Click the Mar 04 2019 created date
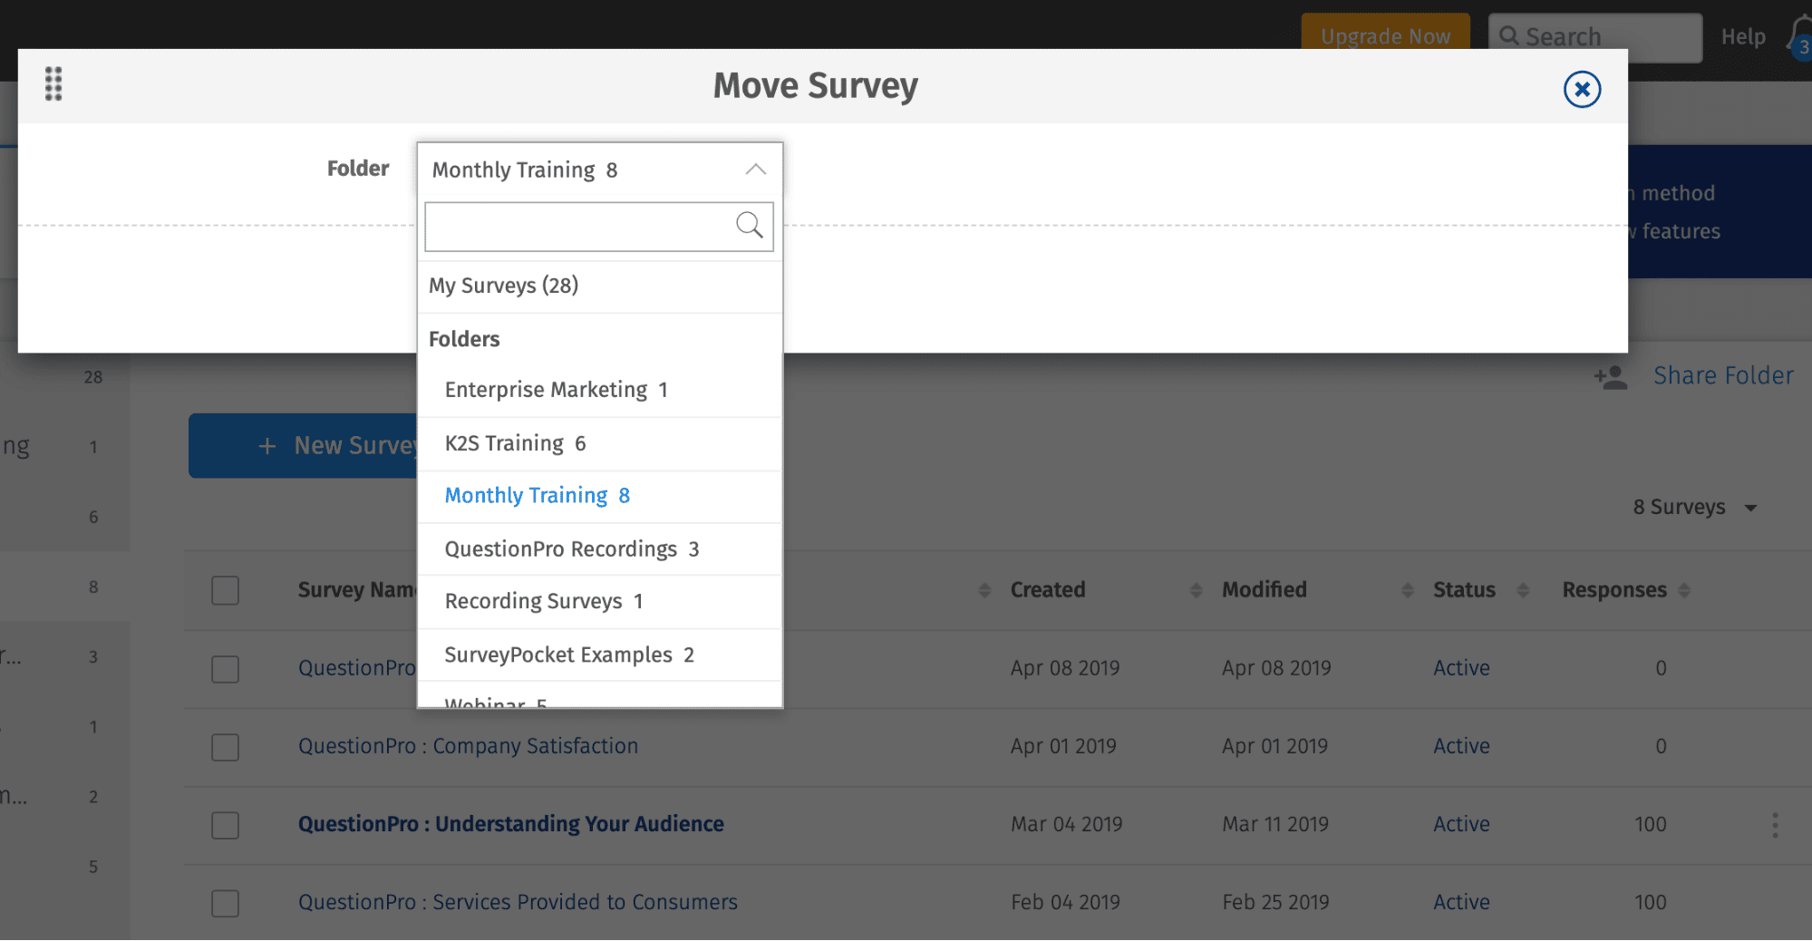Screen dimensions: 1812x941 coord(1067,824)
